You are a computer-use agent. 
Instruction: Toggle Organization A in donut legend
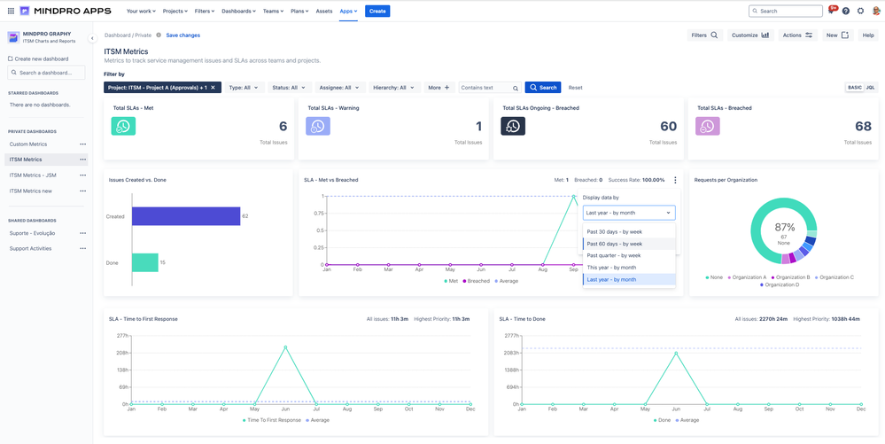748,277
